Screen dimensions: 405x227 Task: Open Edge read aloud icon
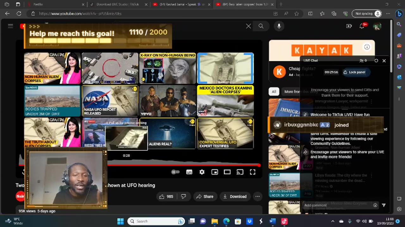(286, 14)
